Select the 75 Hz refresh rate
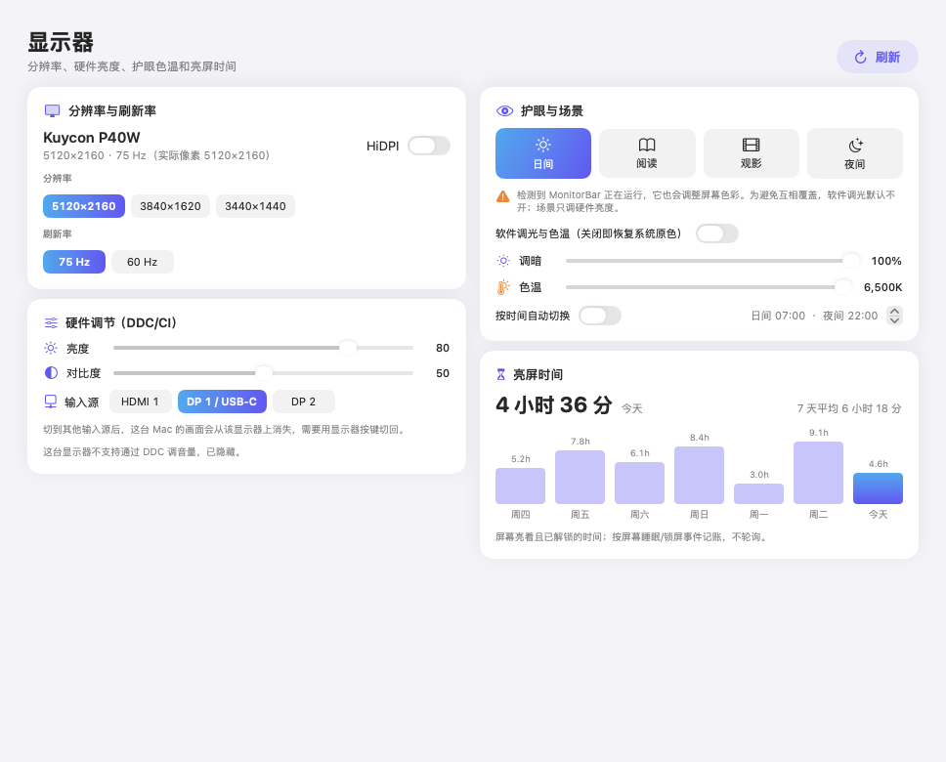The image size is (946, 762). pos(74,262)
